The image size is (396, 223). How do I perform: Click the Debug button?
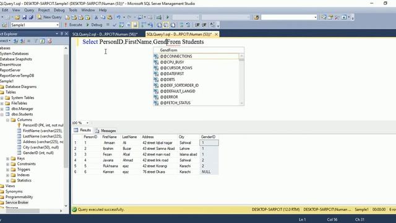tap(94, 25)
